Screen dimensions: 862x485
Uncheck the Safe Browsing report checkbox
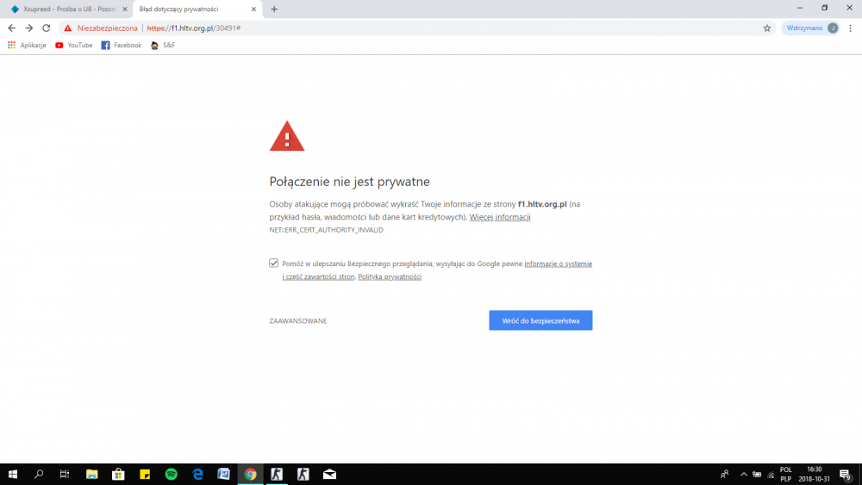pos(274,263)
